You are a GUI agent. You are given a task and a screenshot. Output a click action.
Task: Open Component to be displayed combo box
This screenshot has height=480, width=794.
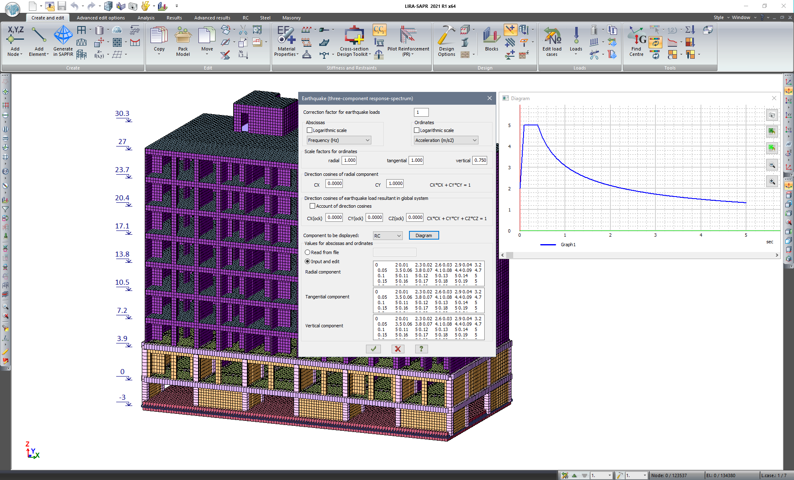pos(387,236)
